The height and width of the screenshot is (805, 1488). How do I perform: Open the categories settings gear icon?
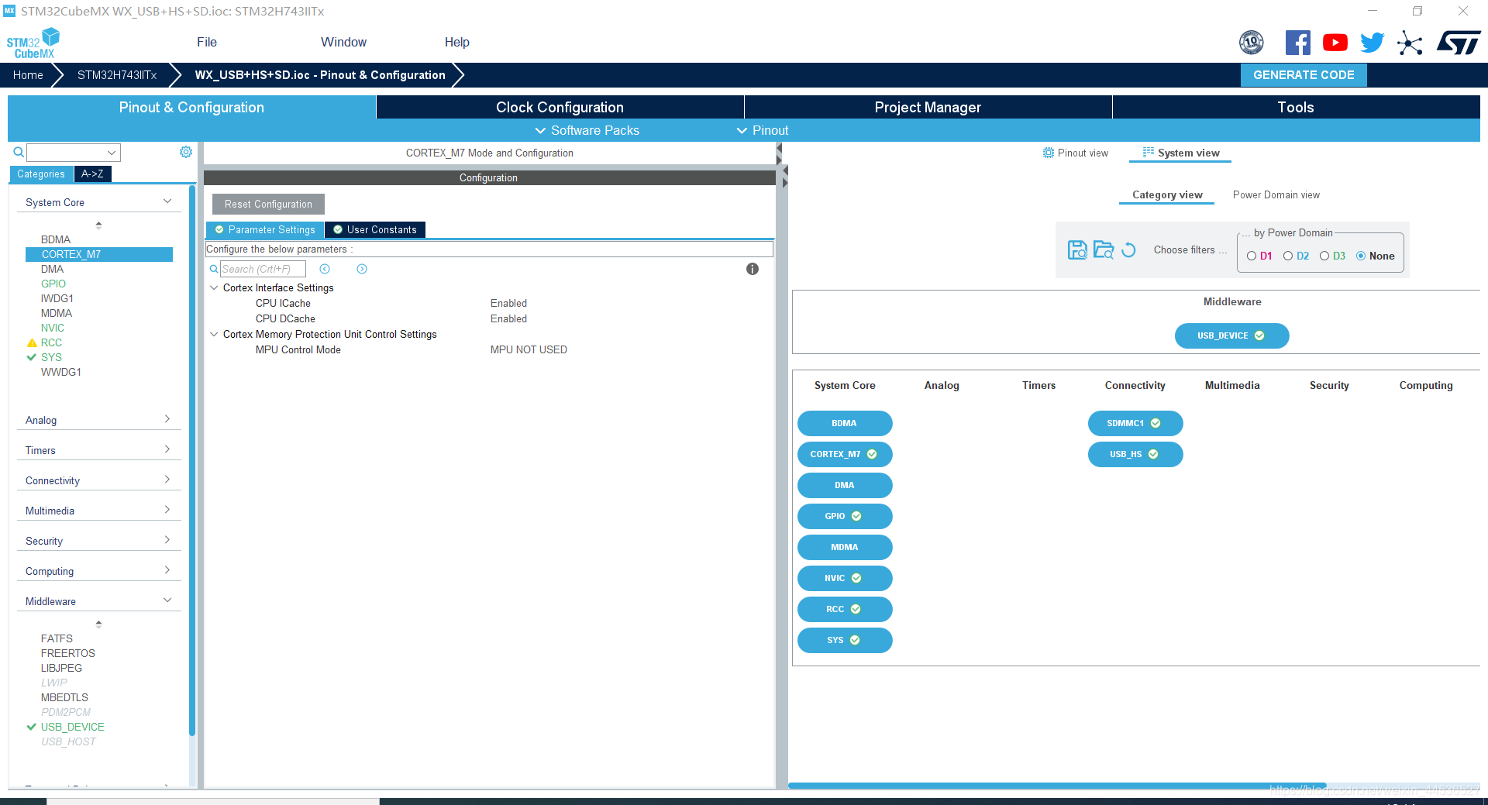click(186, 152)
